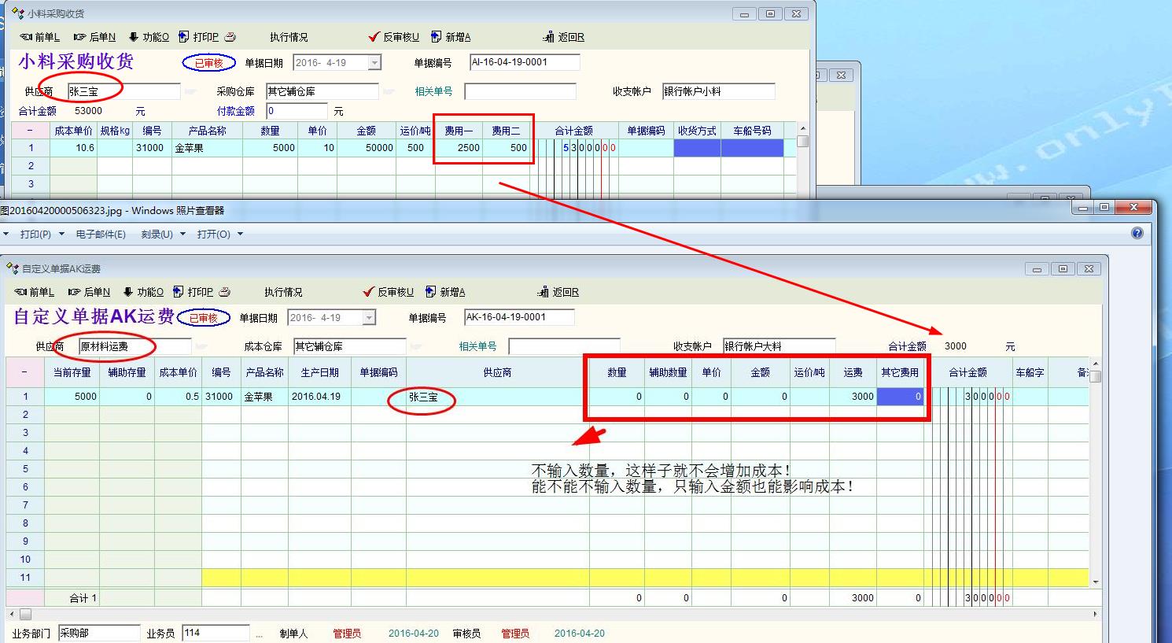Expand 打印(P) menu in Photo Viewer
The width and height of the screenshot is (1172, 643).
tap(35, 234)
